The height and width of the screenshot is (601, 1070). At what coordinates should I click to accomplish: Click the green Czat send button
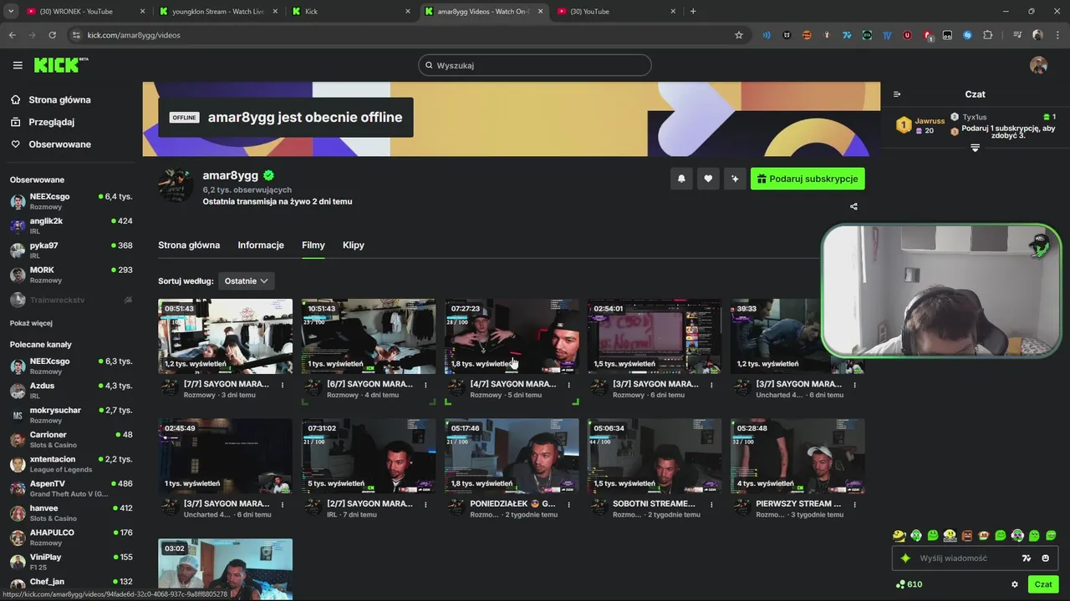pos(1043,584)
